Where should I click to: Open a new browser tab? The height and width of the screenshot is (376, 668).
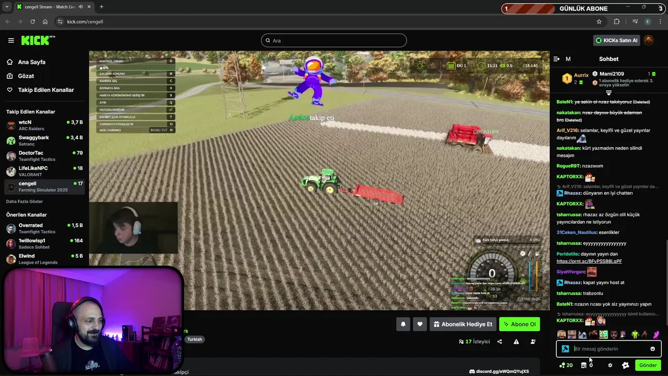[101, 7]
